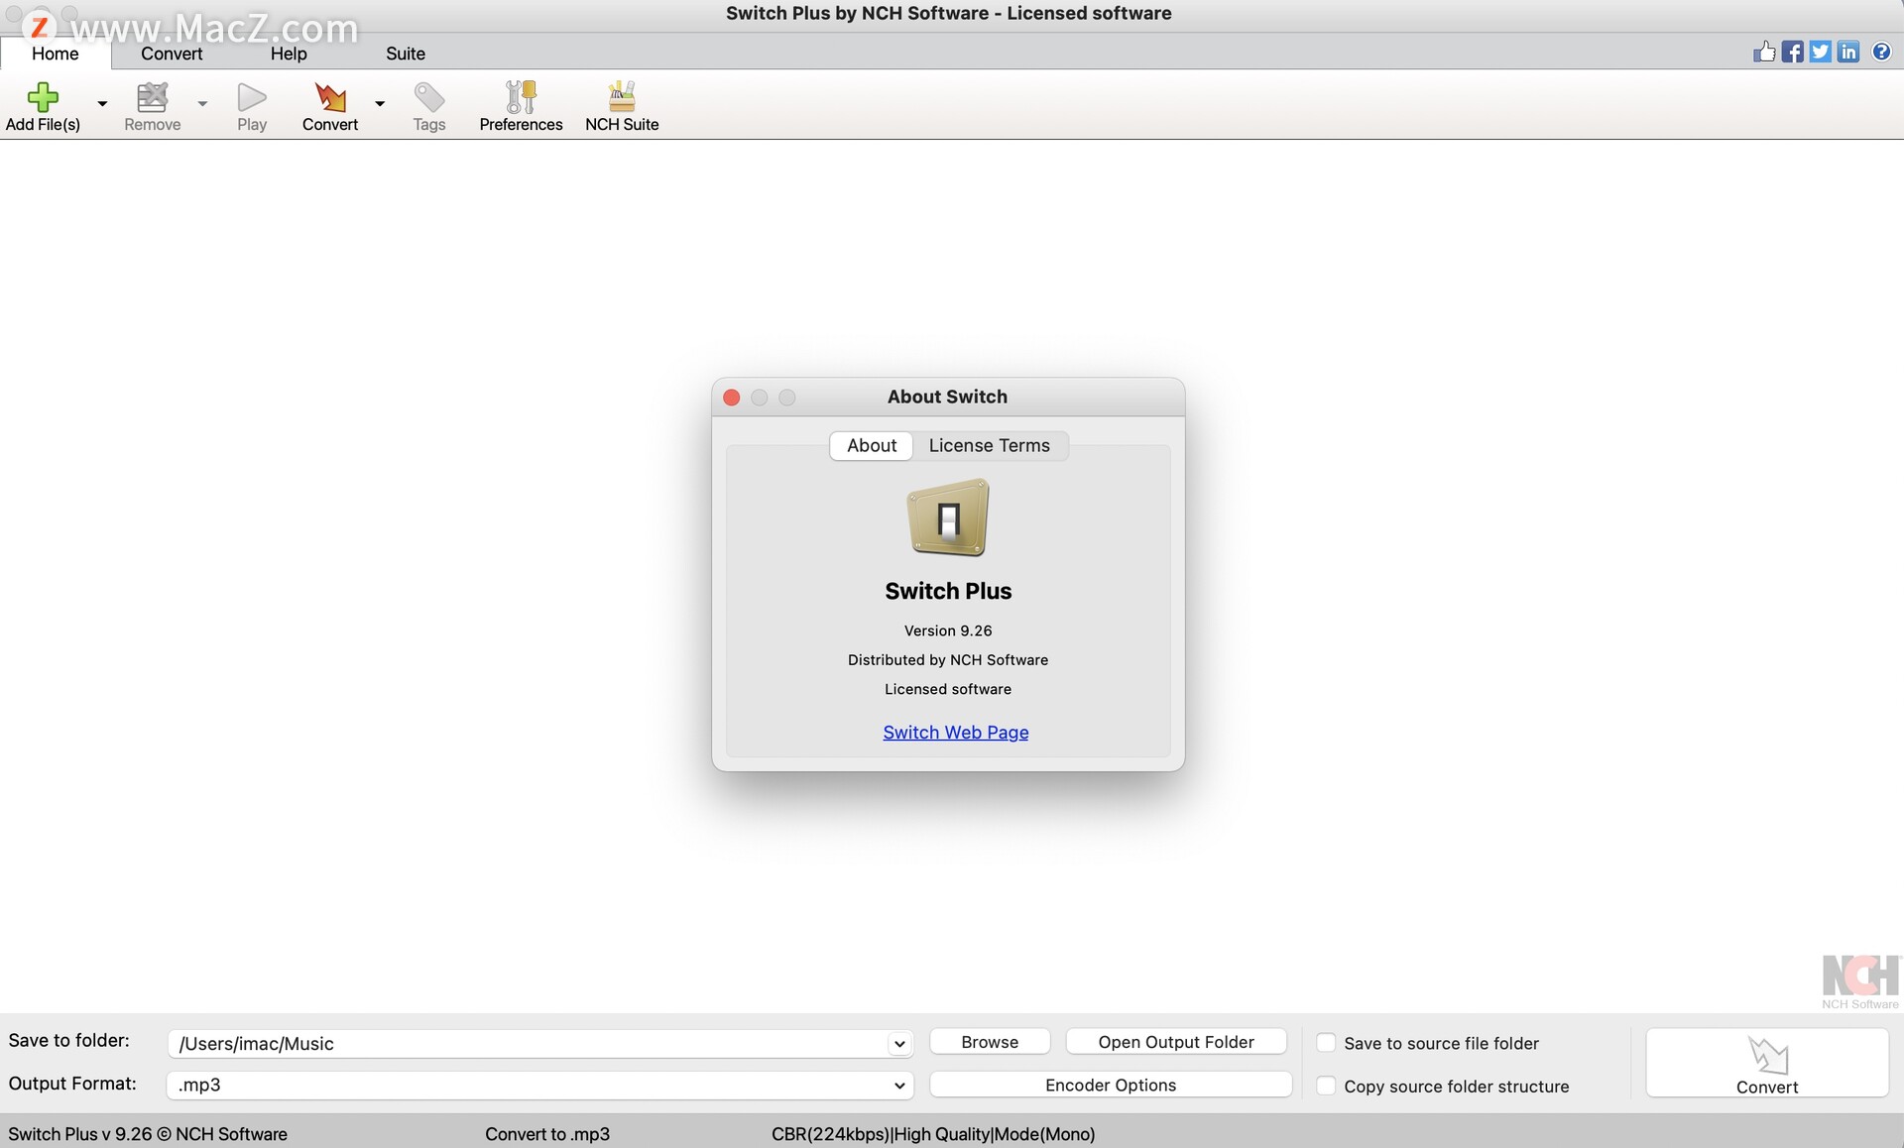Open the NCH Suite toolbox icon
The image size is (1904, 1148).
(622, 97)
